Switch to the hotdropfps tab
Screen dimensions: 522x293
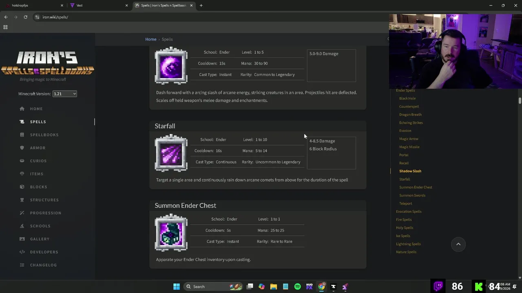(35, 5)
